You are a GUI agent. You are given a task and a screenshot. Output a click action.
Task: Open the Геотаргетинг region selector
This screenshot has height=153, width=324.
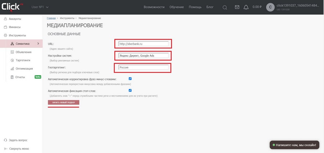(x=143, y=67)
